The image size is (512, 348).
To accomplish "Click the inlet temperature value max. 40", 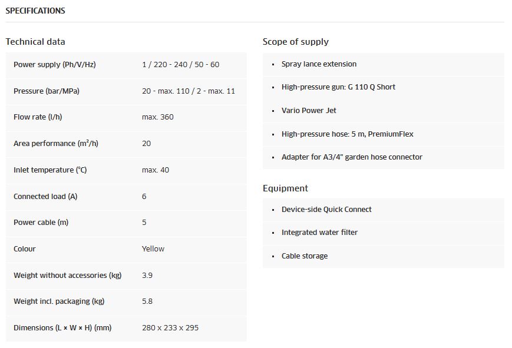I will (x=156, y=170).
